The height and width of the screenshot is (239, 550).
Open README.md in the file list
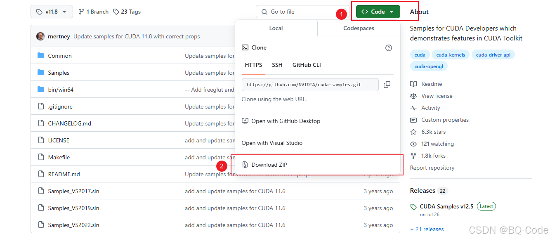(x=64, y=174)
